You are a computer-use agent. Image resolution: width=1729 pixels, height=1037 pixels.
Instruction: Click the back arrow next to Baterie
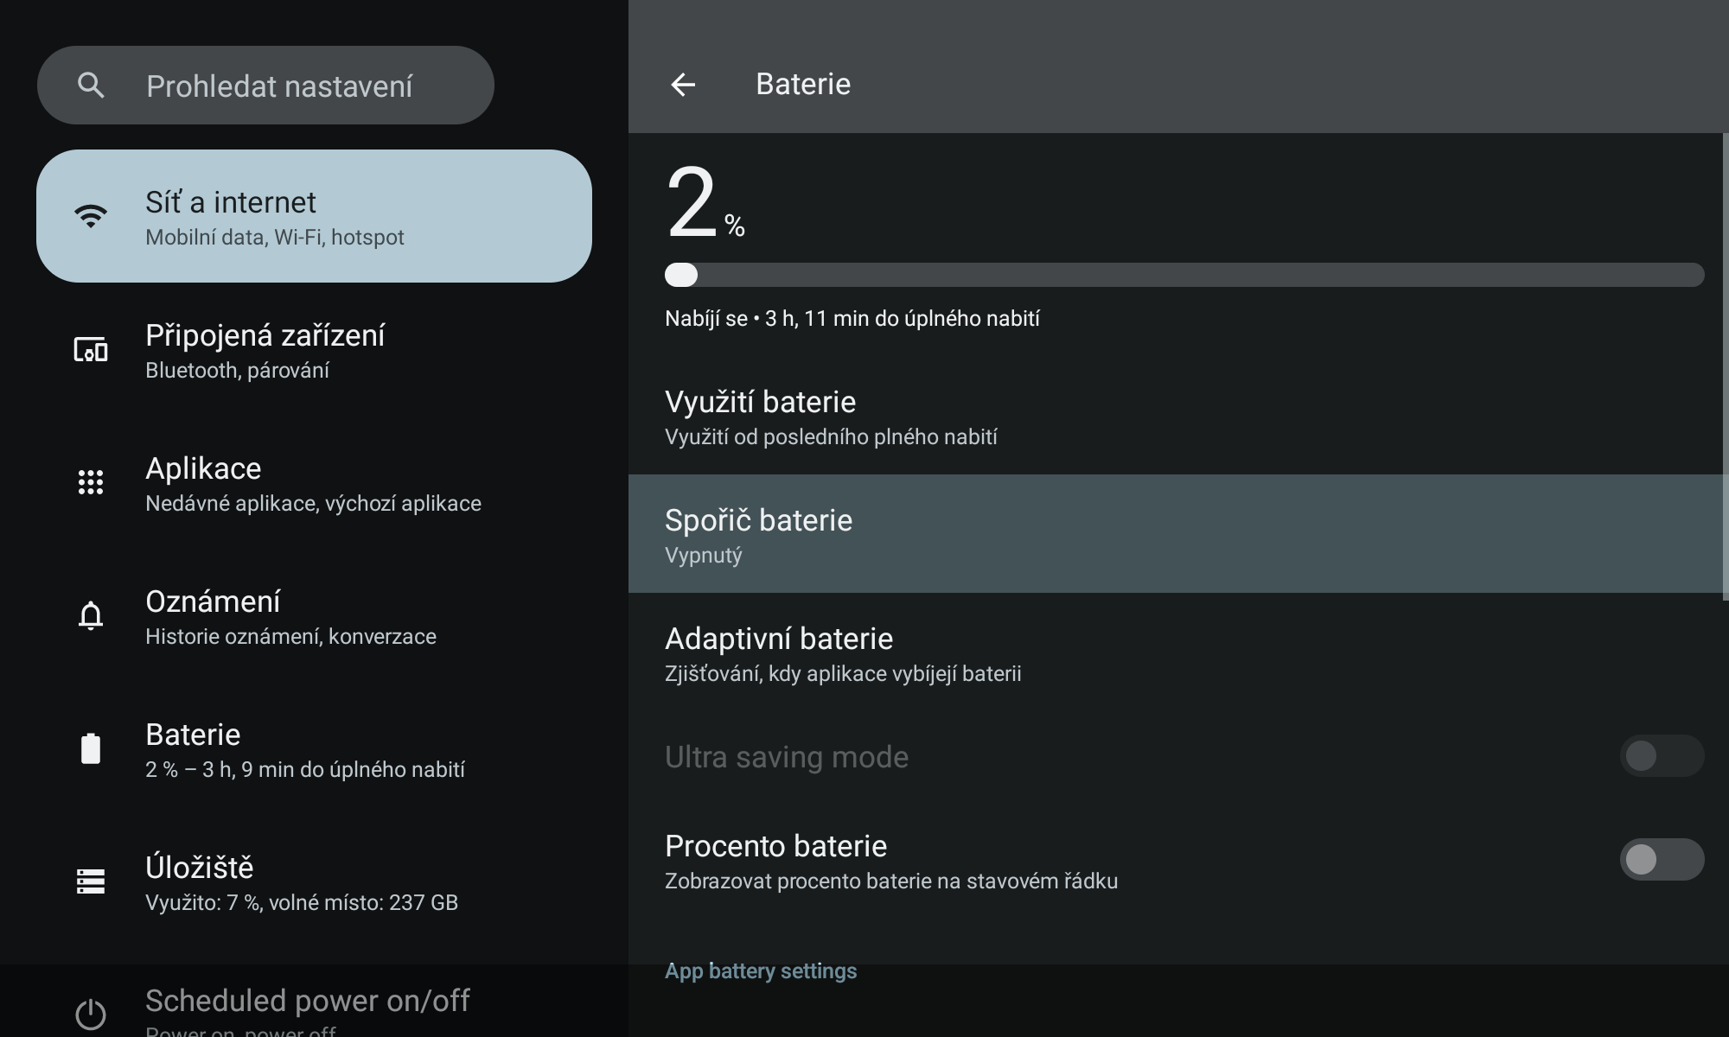(x=683, y=85)
